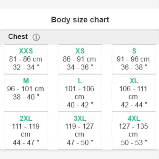
Task: Click the 38 - 40 inch measurement
Action: 26,97
